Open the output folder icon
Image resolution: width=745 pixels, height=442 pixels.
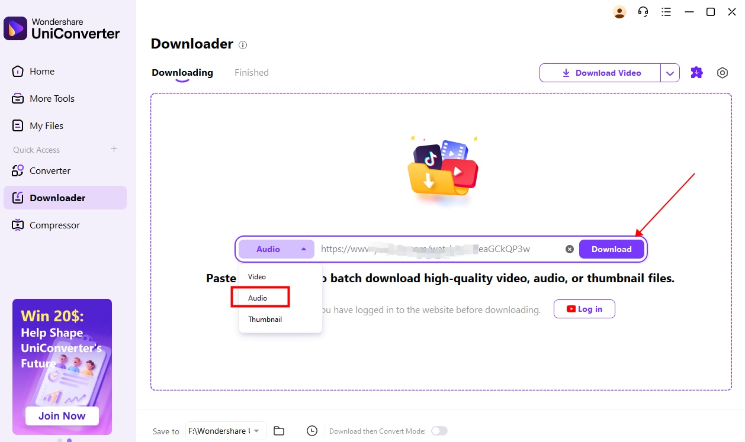[x=279, y=431]
